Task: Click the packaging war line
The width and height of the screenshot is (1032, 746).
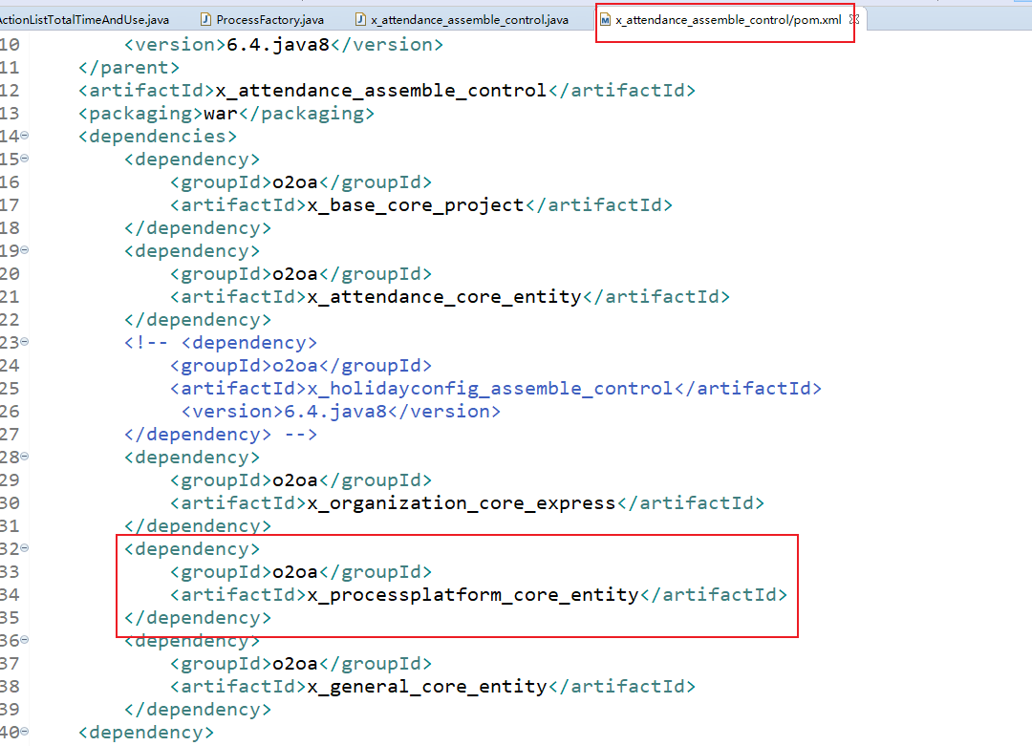Action: click(x=226, y=114)
